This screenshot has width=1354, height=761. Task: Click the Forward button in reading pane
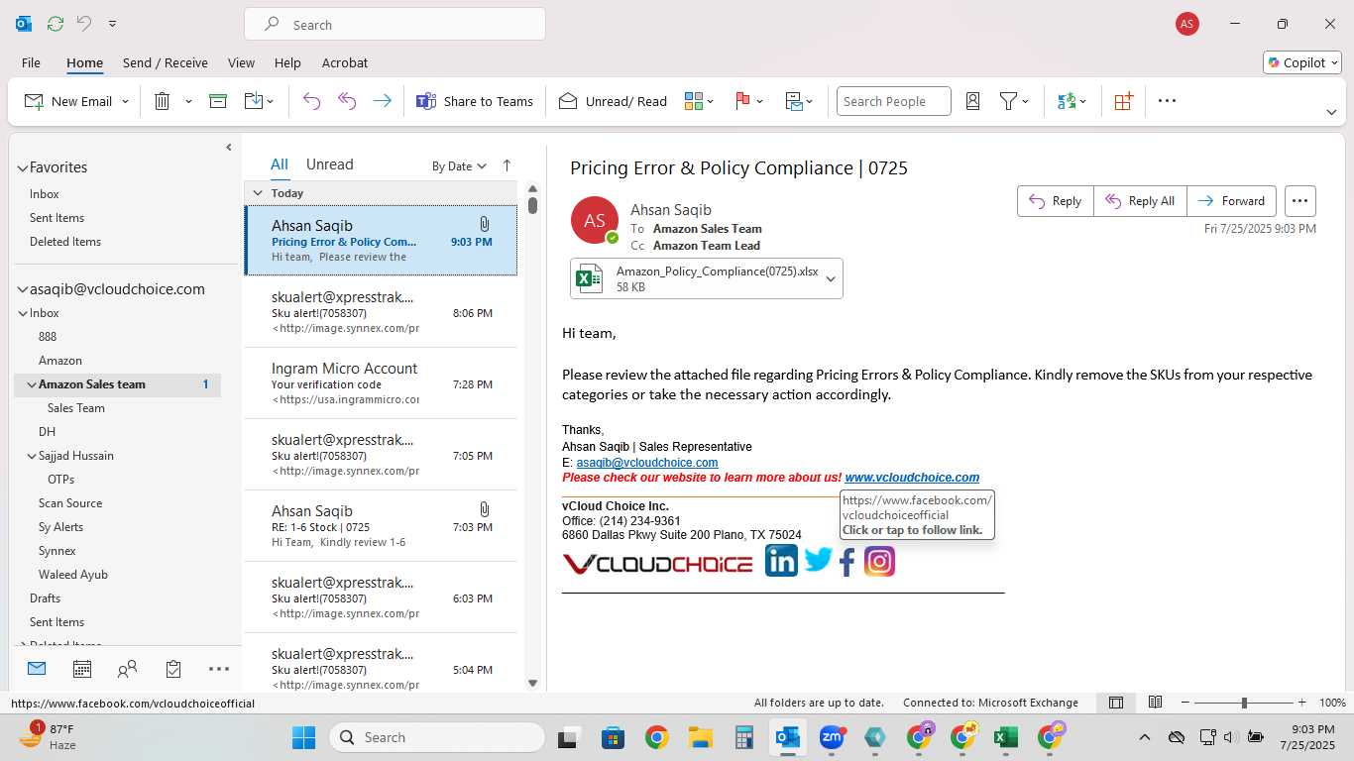(x=1232, y=201)
